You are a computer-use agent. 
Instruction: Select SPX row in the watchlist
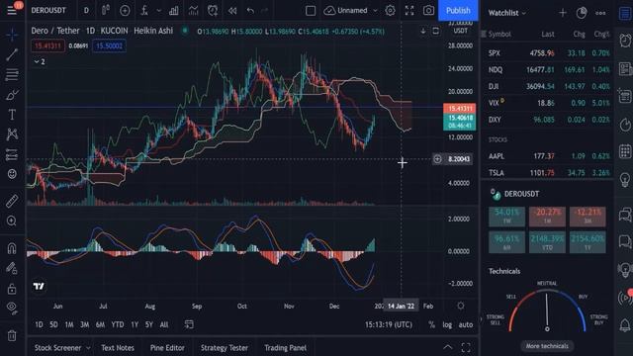pos(547,52)
